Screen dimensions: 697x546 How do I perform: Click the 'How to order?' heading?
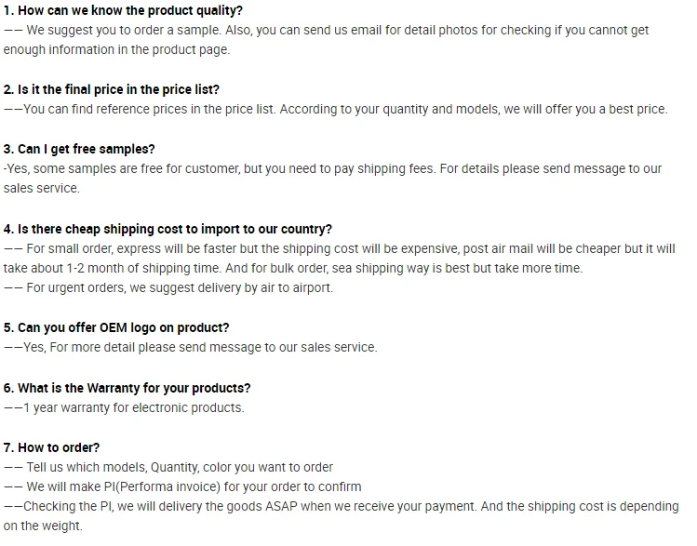pyautogui.click(x=51, y=447)
